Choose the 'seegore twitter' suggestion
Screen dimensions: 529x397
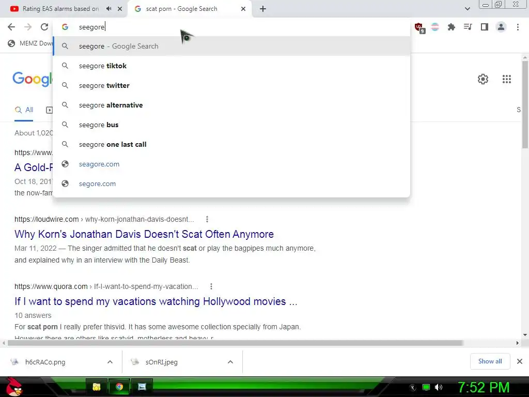(x=232, y=85)
